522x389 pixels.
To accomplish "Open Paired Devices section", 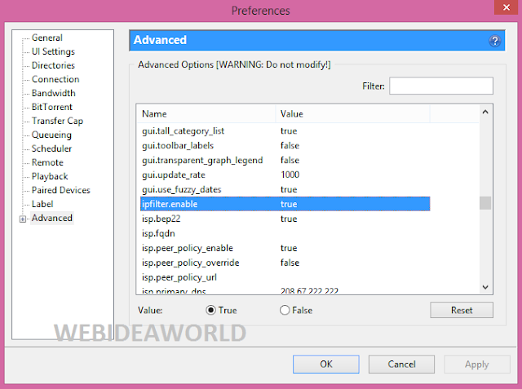I will tap(61, 190).
